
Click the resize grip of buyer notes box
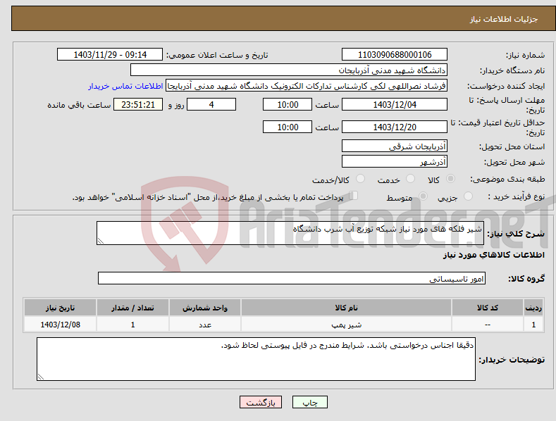coord(41,377)
